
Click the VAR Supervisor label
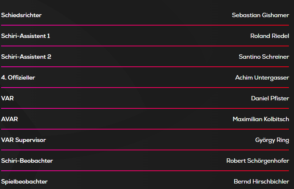24,140
